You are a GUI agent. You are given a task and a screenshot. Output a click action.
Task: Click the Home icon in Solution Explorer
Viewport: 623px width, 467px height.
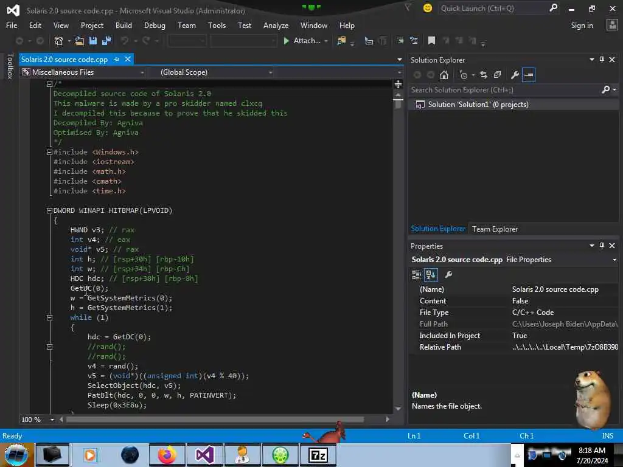444,75
